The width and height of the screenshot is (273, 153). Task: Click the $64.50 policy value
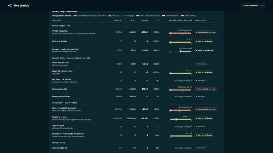(x=132, y=32)
